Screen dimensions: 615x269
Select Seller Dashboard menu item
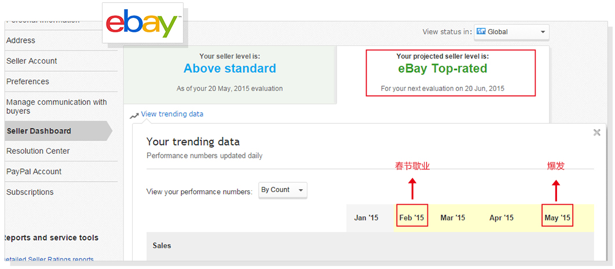(39, 131)
